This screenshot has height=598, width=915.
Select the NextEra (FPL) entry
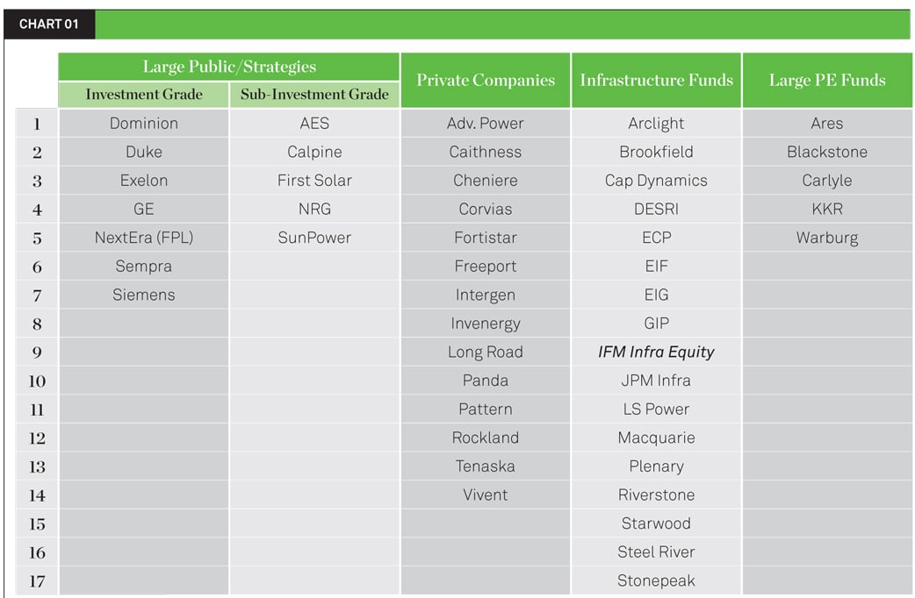tap(143, 238)
